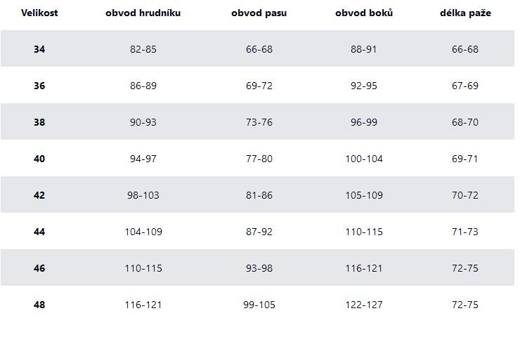Select size 36 in Velikost column

coord(39,86)
